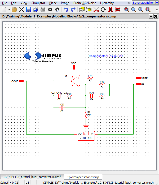Click the scissors Cut icon
Image resolution: width=159 pixels, height=185 pixels.
click(x=96, y=10)
